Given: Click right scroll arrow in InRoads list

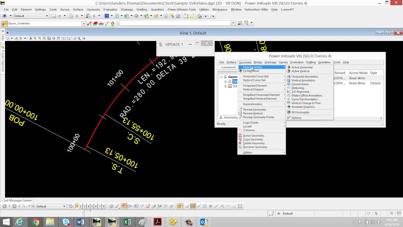Looking at the screenshot, I should [x=381, y=118].
